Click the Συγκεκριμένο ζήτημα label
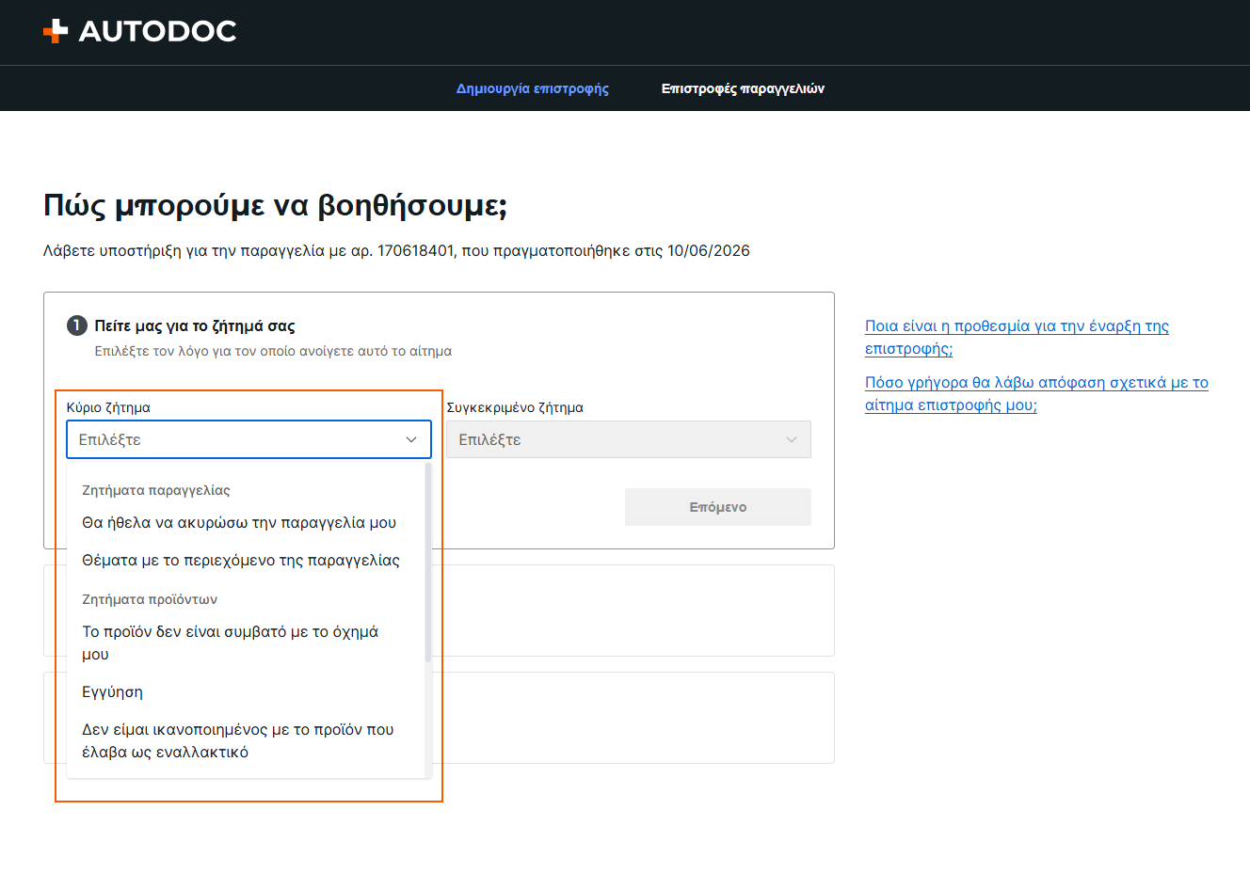This screenshot has height=873, width=1250. point(515,407)
